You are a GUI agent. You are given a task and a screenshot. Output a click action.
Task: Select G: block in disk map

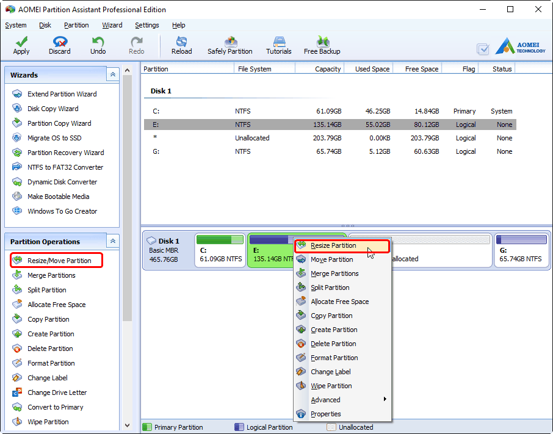(521, 250)
